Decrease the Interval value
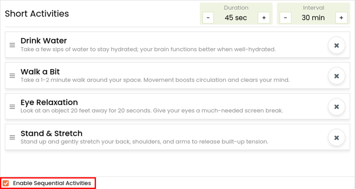 pos(286,18)
